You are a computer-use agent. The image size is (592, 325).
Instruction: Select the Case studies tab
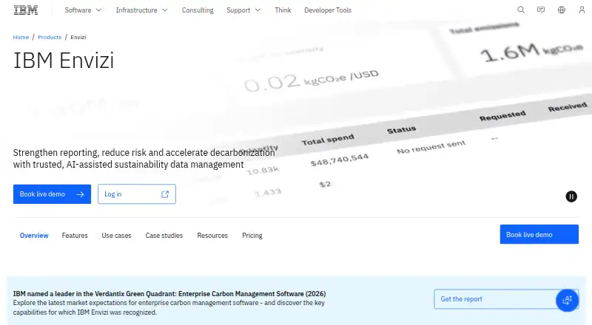[164, 236]
